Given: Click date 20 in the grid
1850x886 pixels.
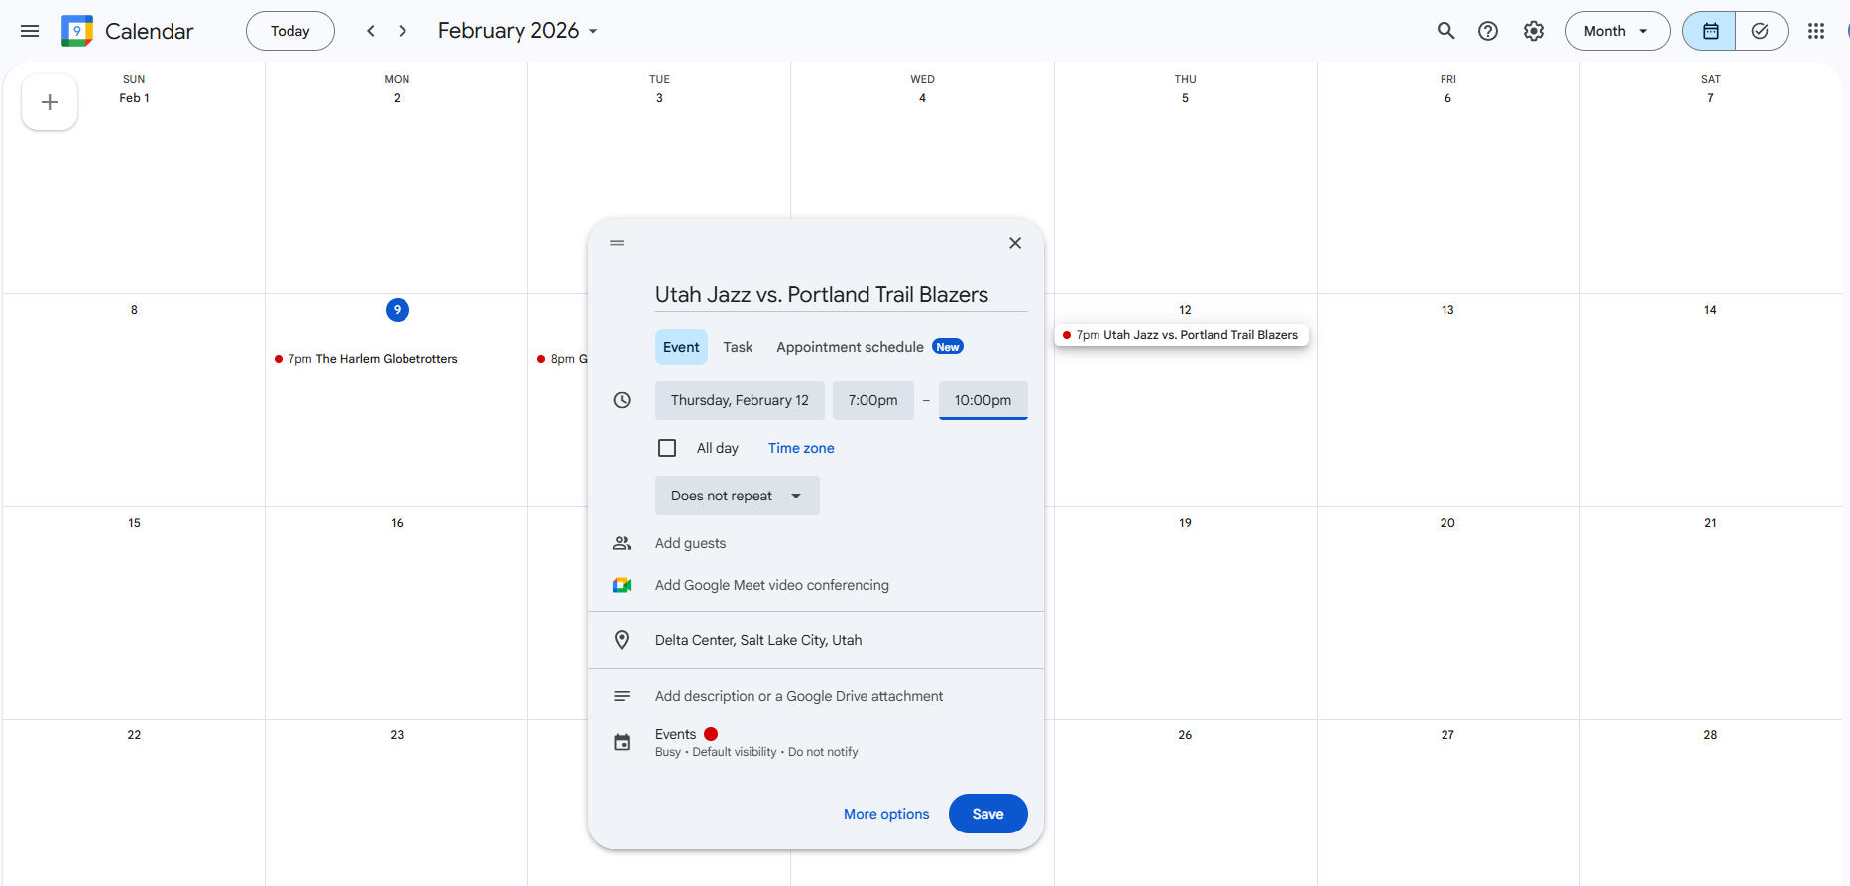Looking at the screenshot, I should (x=1447, y=523).
